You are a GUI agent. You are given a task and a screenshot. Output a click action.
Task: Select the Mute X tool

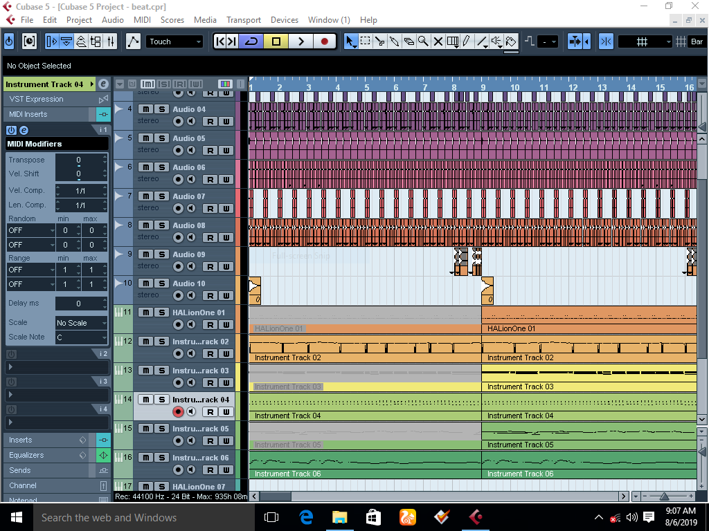tap(438, 41)
